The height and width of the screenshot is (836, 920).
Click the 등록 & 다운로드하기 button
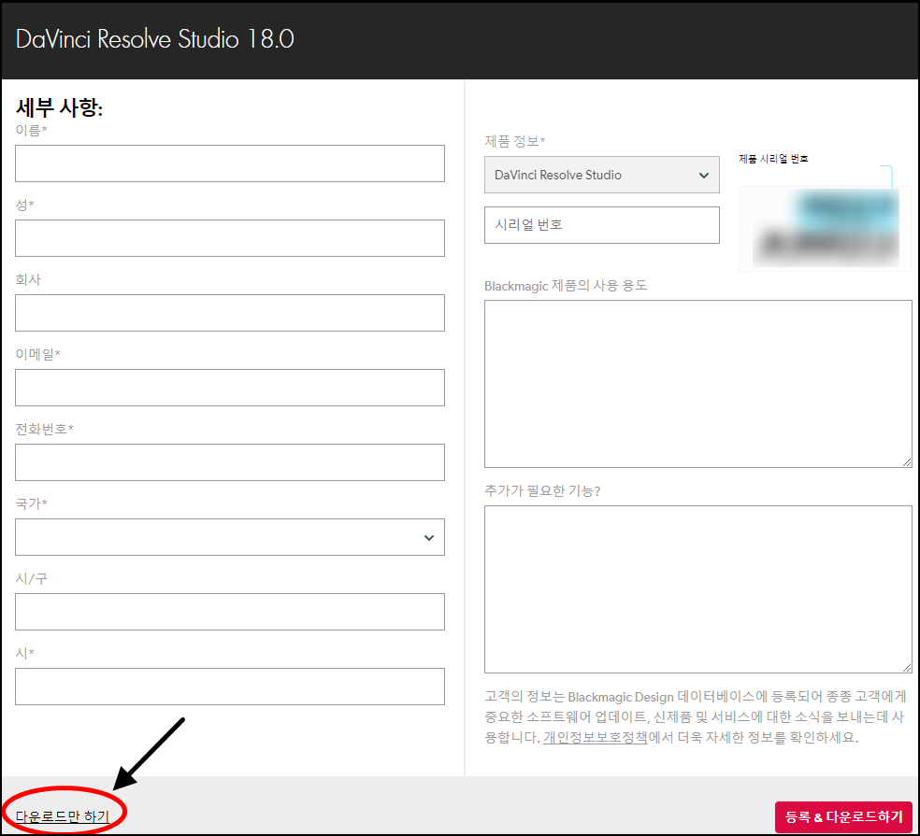pos(843,816)
